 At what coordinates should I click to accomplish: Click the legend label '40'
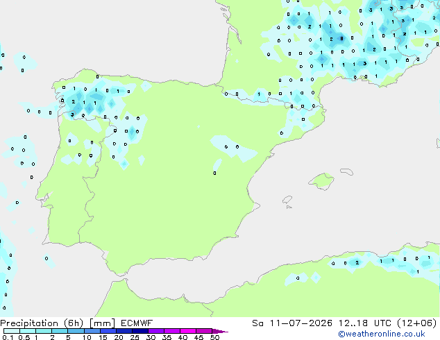(x=183, y=337)
